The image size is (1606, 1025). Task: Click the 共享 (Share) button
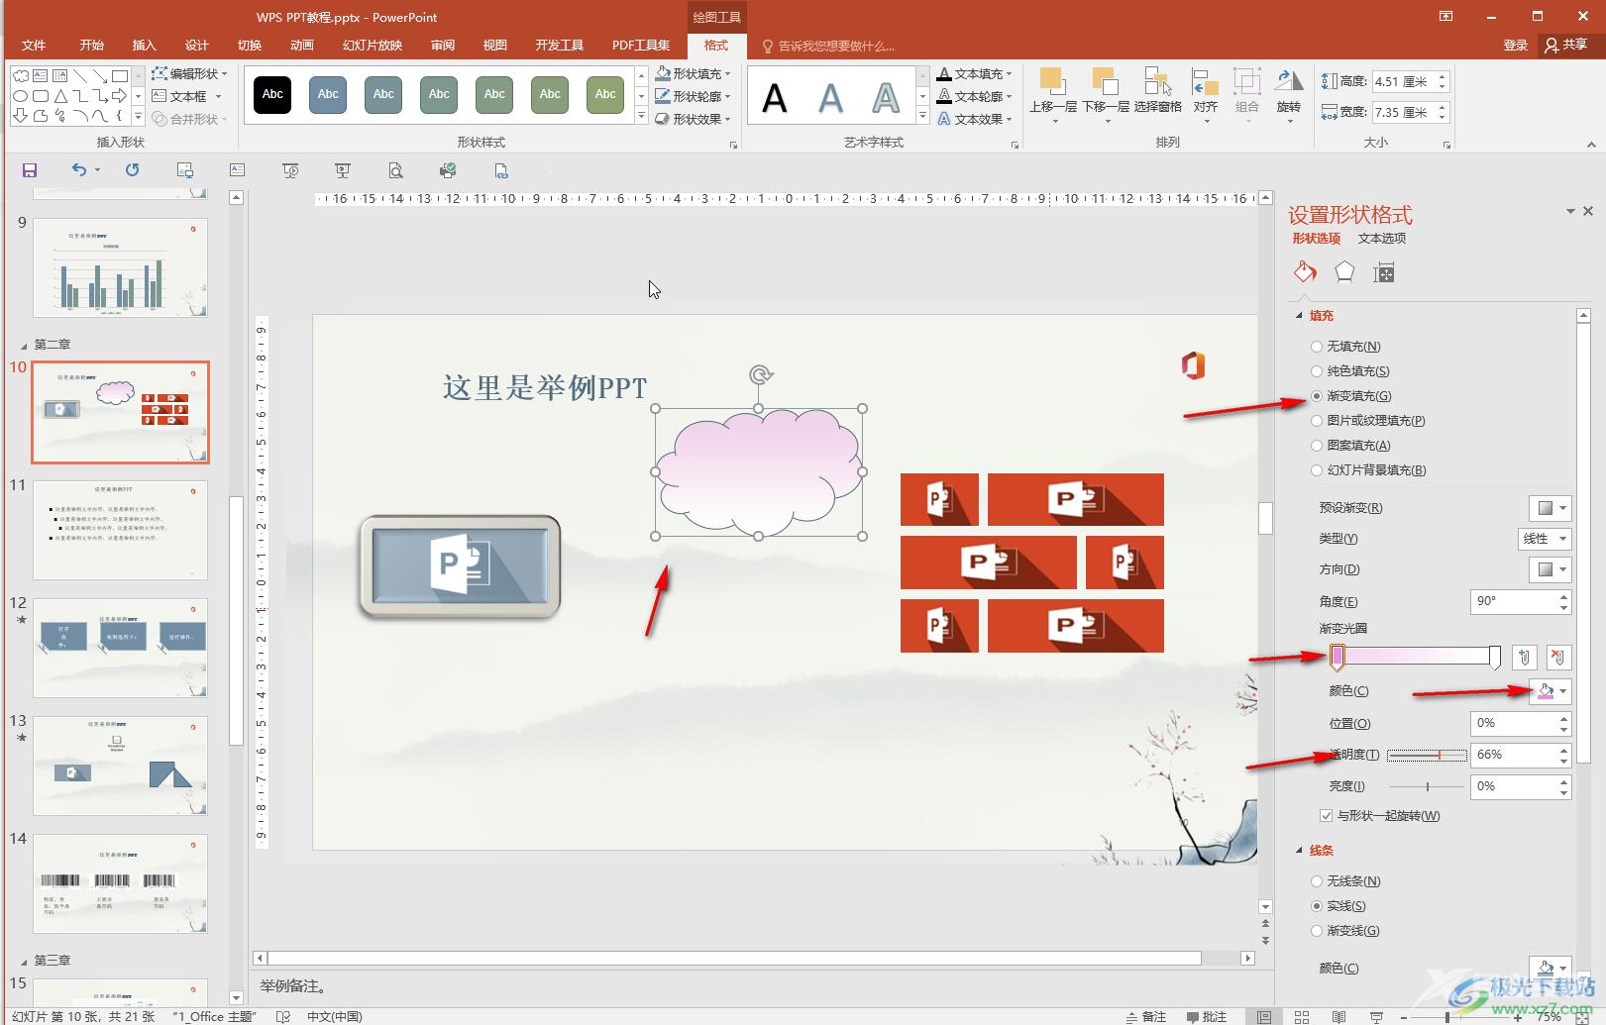pyautogui.click(x=1566, y=46)
